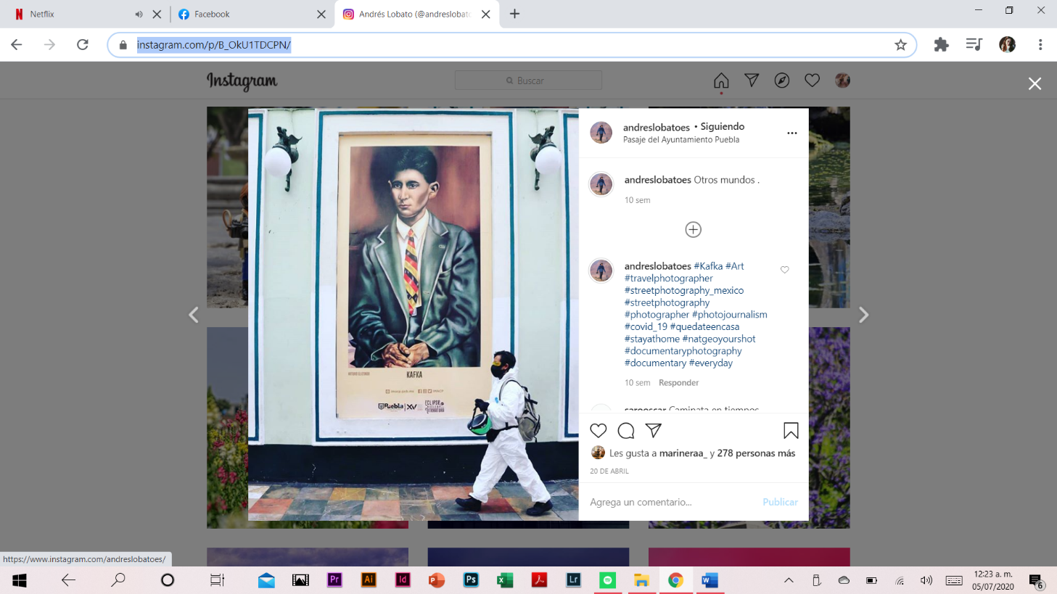1057x594 pixels.
Task: Open the Chrome extensions puzzle icon
Action: [942, 45]
